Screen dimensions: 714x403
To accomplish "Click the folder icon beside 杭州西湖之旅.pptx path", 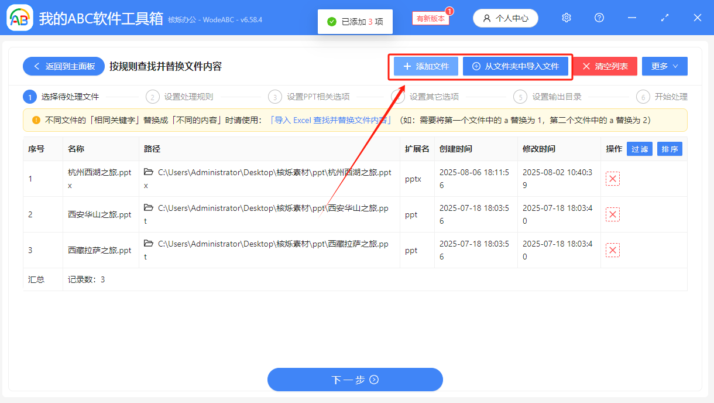I will [x=147, y=172].
